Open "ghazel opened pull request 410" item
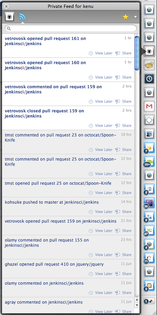Viewport: 157px width, 315px height. pyautogui.click(x=54, y=264)
